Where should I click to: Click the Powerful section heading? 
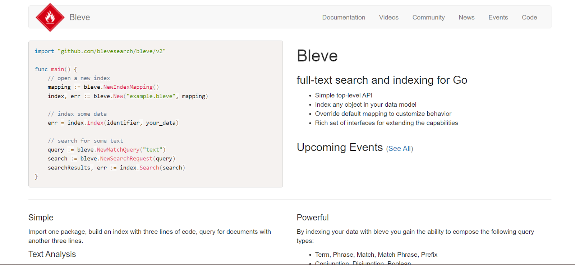(x=313, y=218)
